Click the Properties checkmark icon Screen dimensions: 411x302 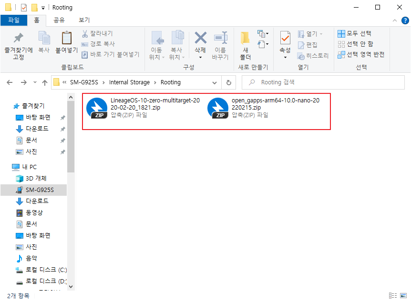(285, 38)
